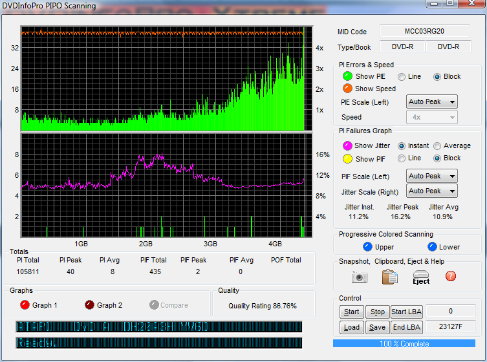Click the blue Lower color swatch
Viewport: 487px width, 362px height.
[432, 247]
